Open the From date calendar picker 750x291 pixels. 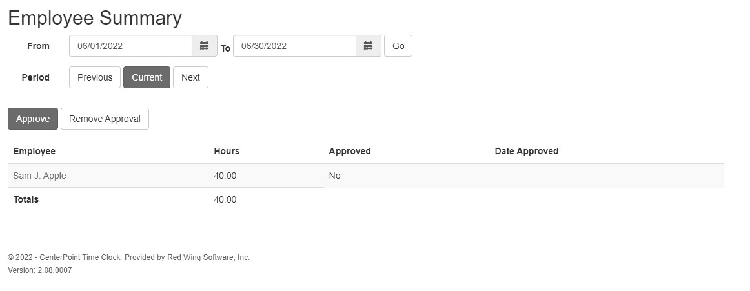pos(204,46)
